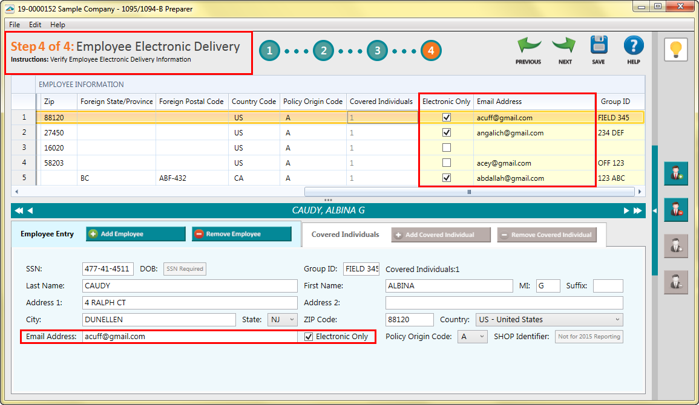The width and height of the screenshot is (699, 405).
Task: Click the grid's horizontal scrollbar thumb
Action: 469,192
